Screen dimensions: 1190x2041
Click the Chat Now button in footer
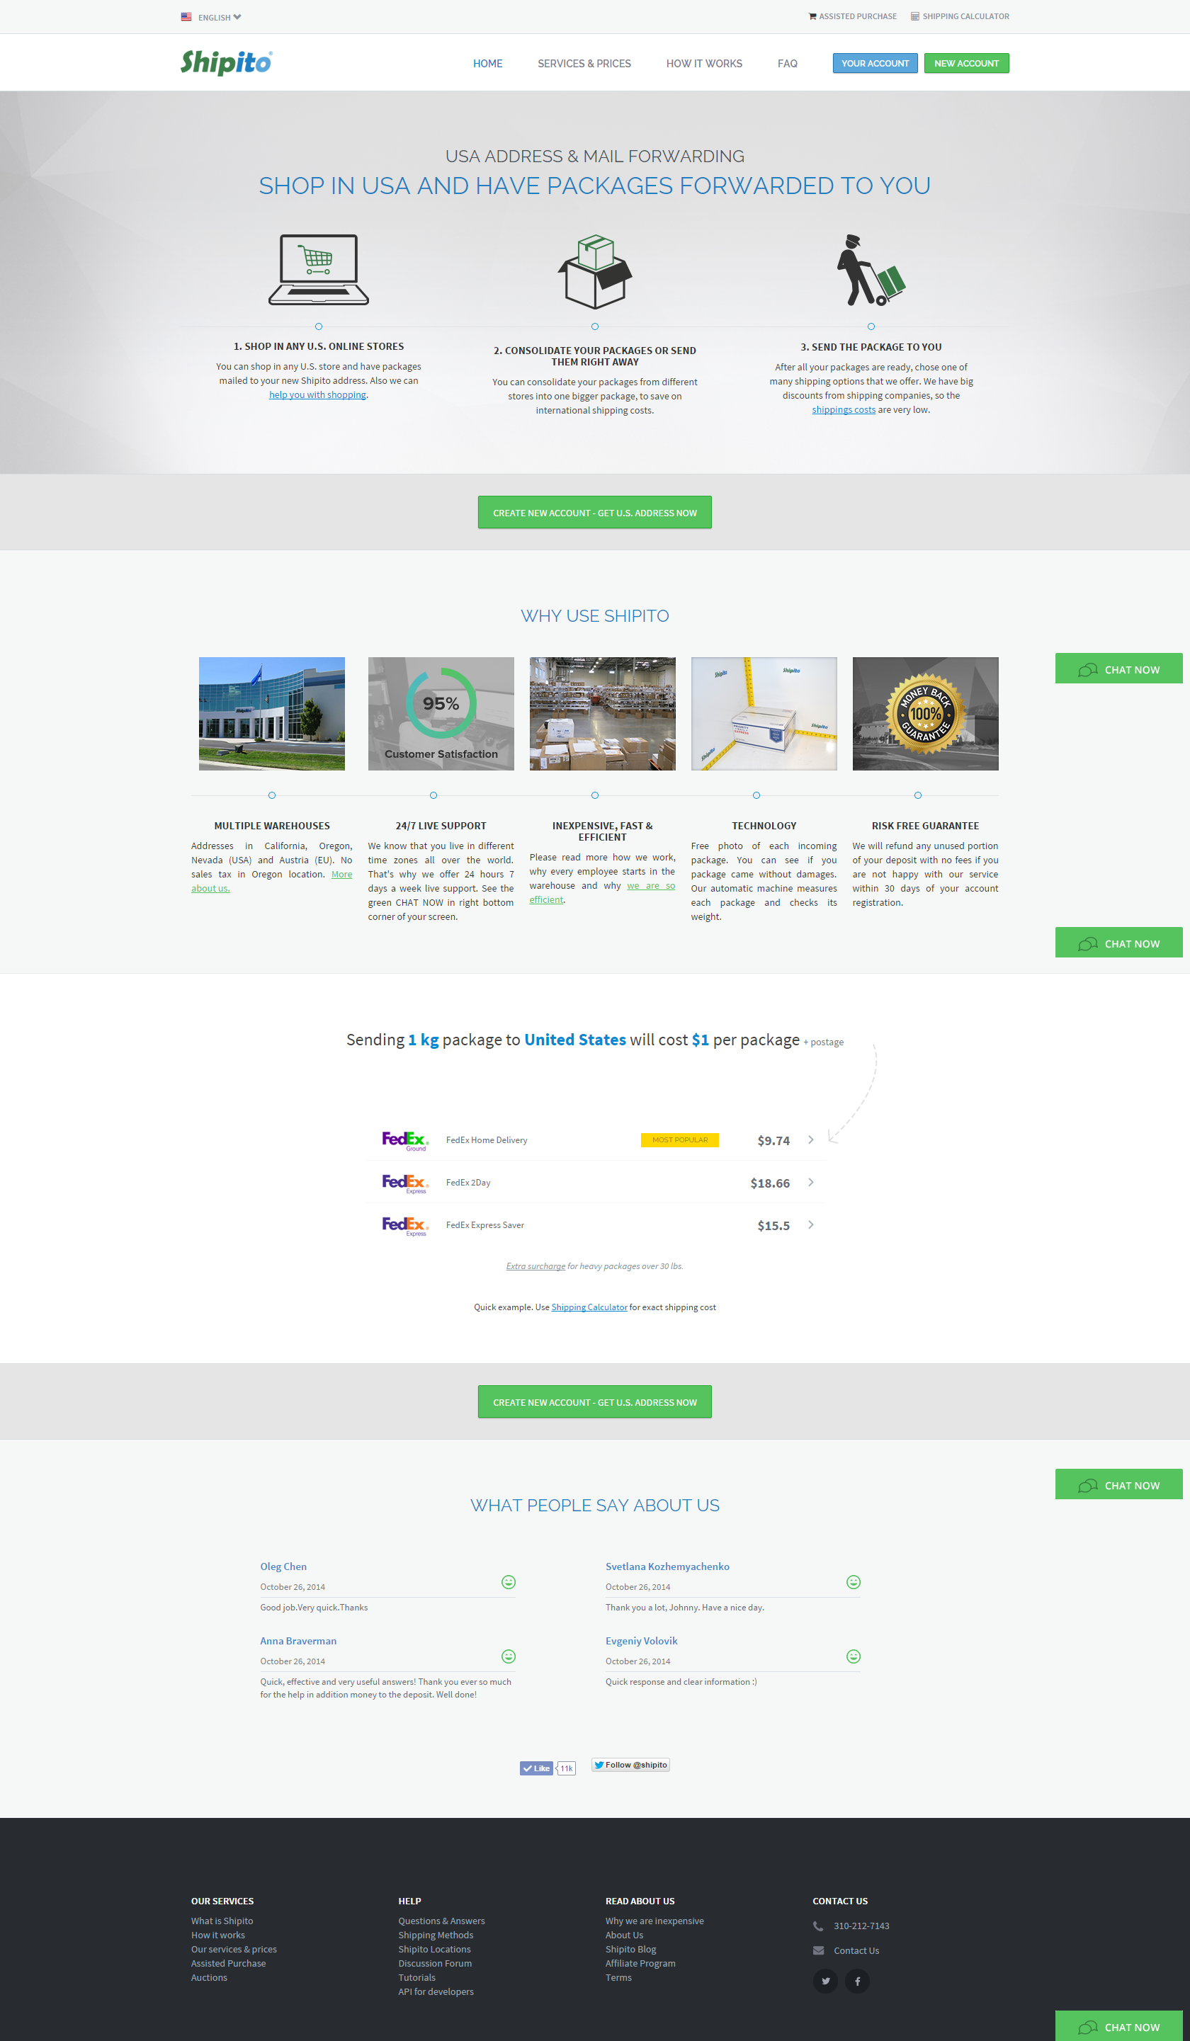[1118, 2026]
